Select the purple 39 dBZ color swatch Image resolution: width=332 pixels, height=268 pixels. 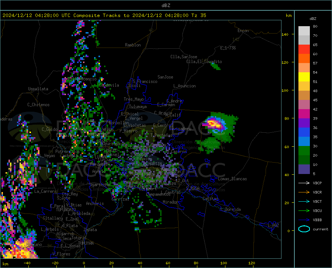304,123
